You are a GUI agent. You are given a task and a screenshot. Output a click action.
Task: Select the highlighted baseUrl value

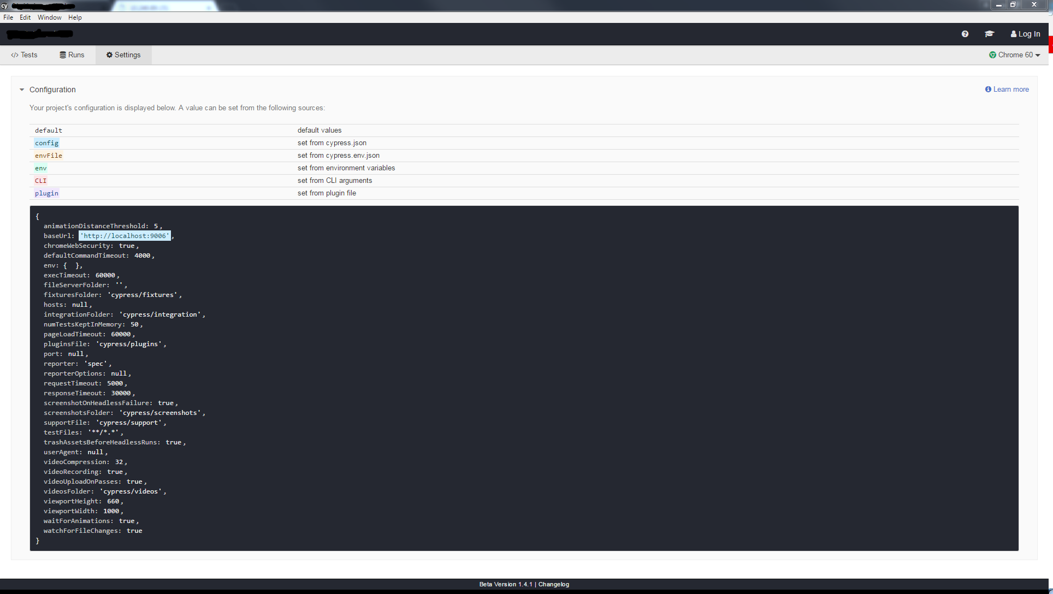tap(125, 235)
